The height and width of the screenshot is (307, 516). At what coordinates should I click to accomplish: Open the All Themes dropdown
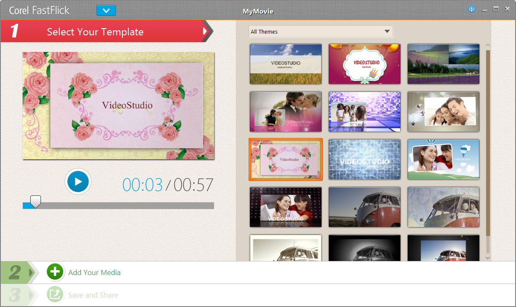point(321,32)
